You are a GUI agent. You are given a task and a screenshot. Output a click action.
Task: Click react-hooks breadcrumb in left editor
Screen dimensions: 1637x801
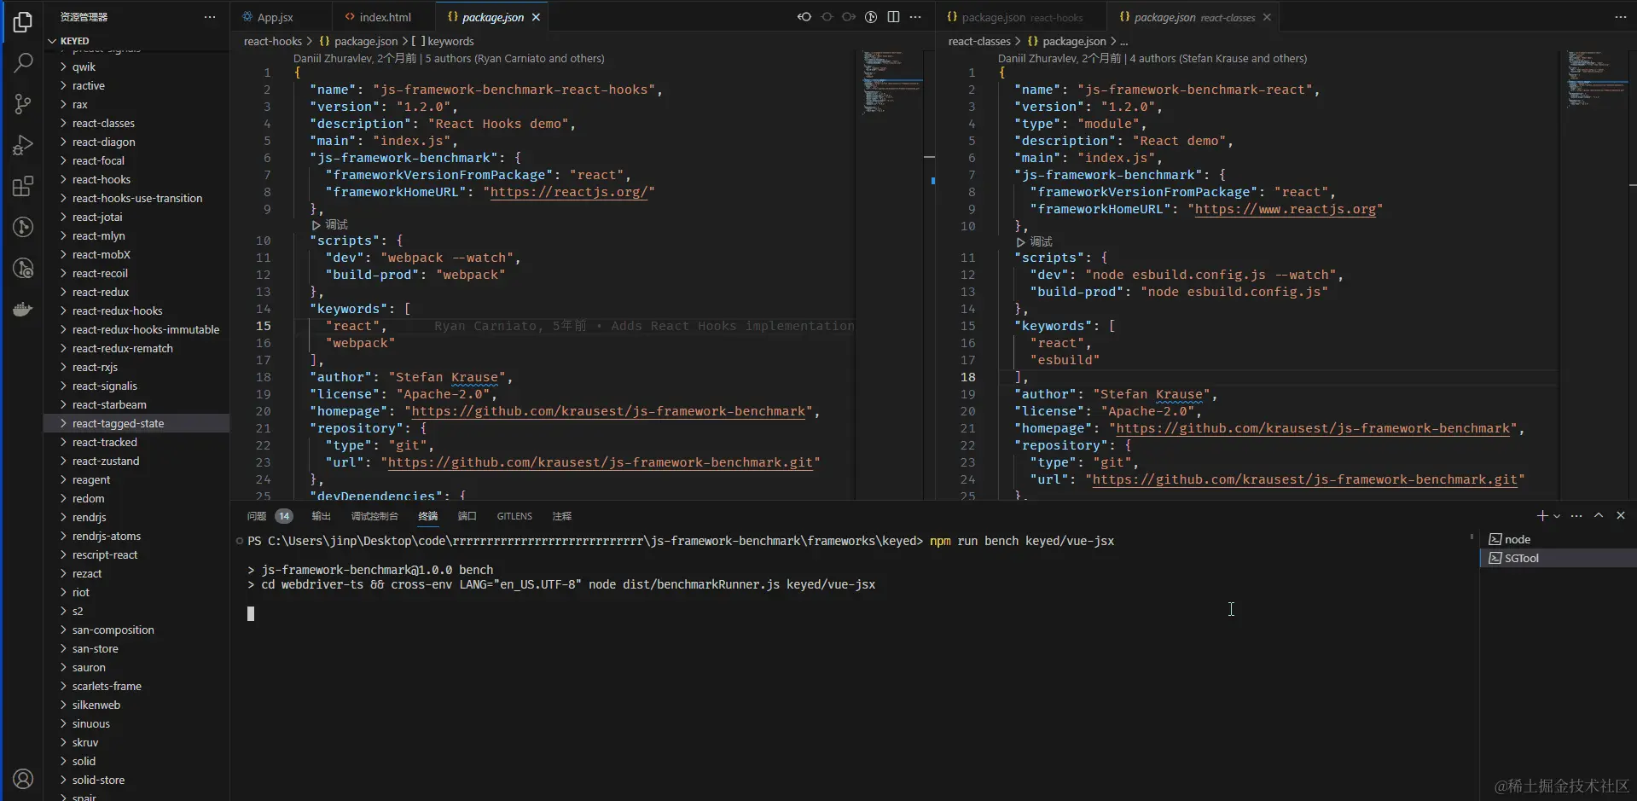(x=273, y=41)
